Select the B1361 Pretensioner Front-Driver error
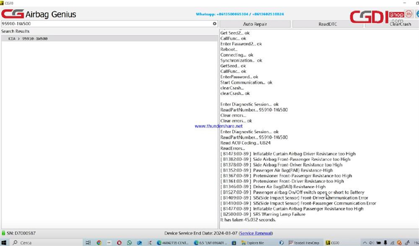Viewport: 419px width, 246px height. 282,181
